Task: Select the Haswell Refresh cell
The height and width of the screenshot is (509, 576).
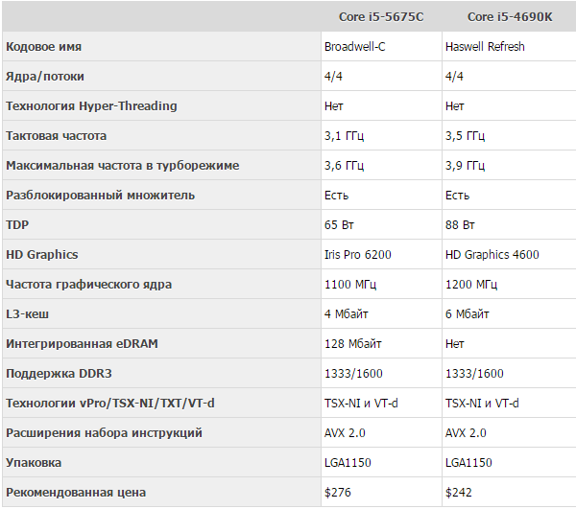Action: point(485,47)
